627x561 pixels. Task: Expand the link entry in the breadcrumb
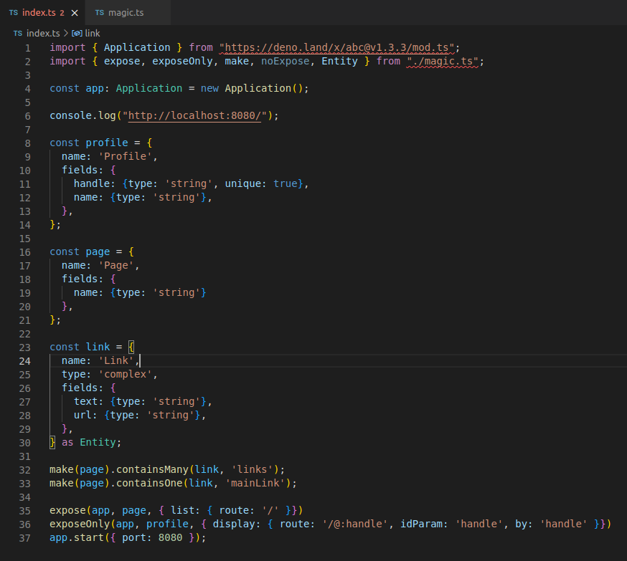[92, 33]
